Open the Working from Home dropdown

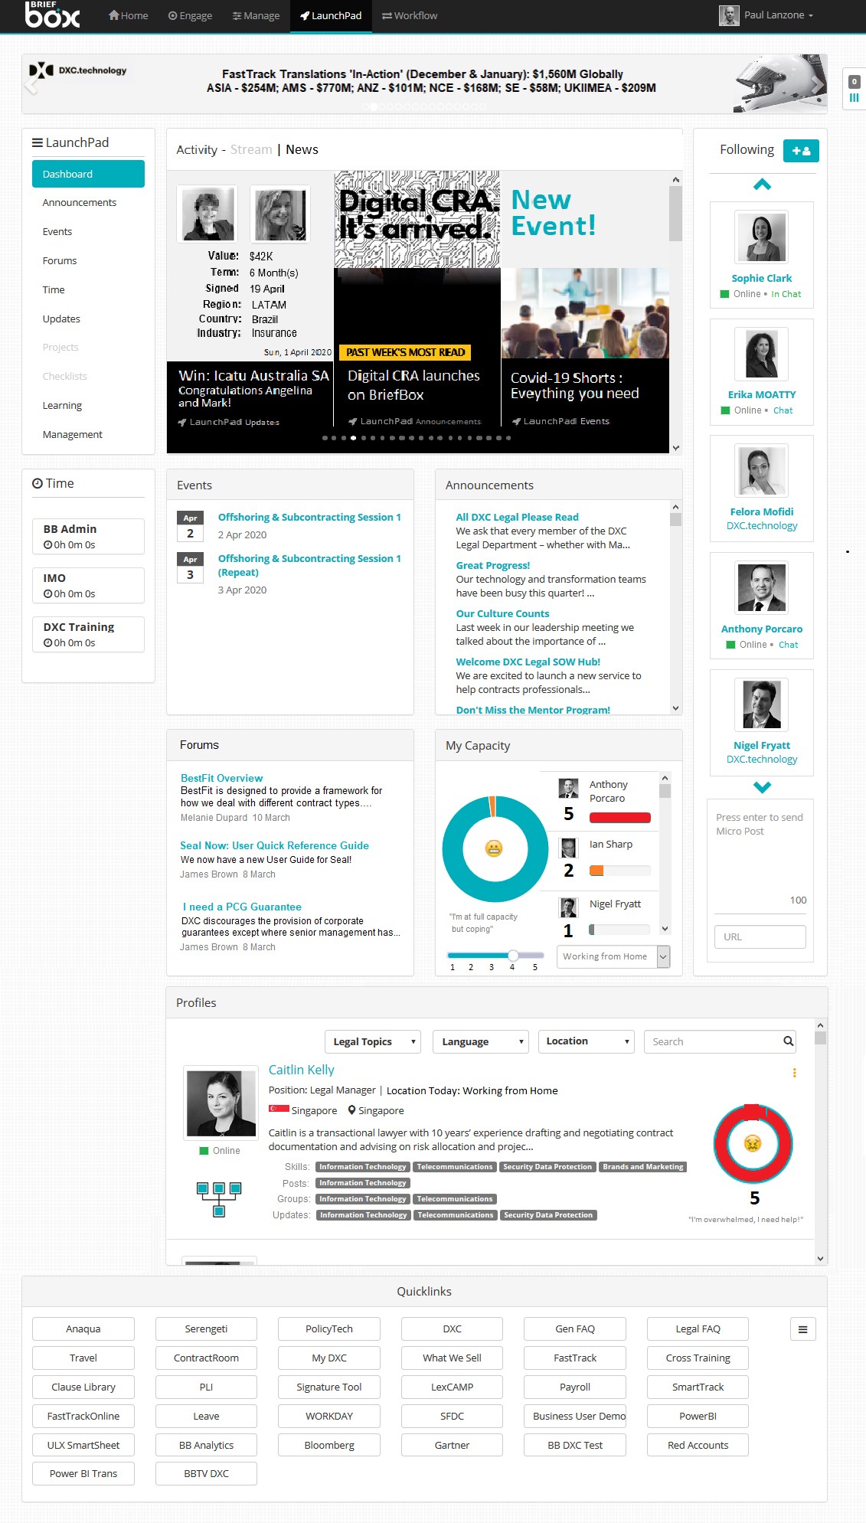pyautogui.click(x=613, y=956)
